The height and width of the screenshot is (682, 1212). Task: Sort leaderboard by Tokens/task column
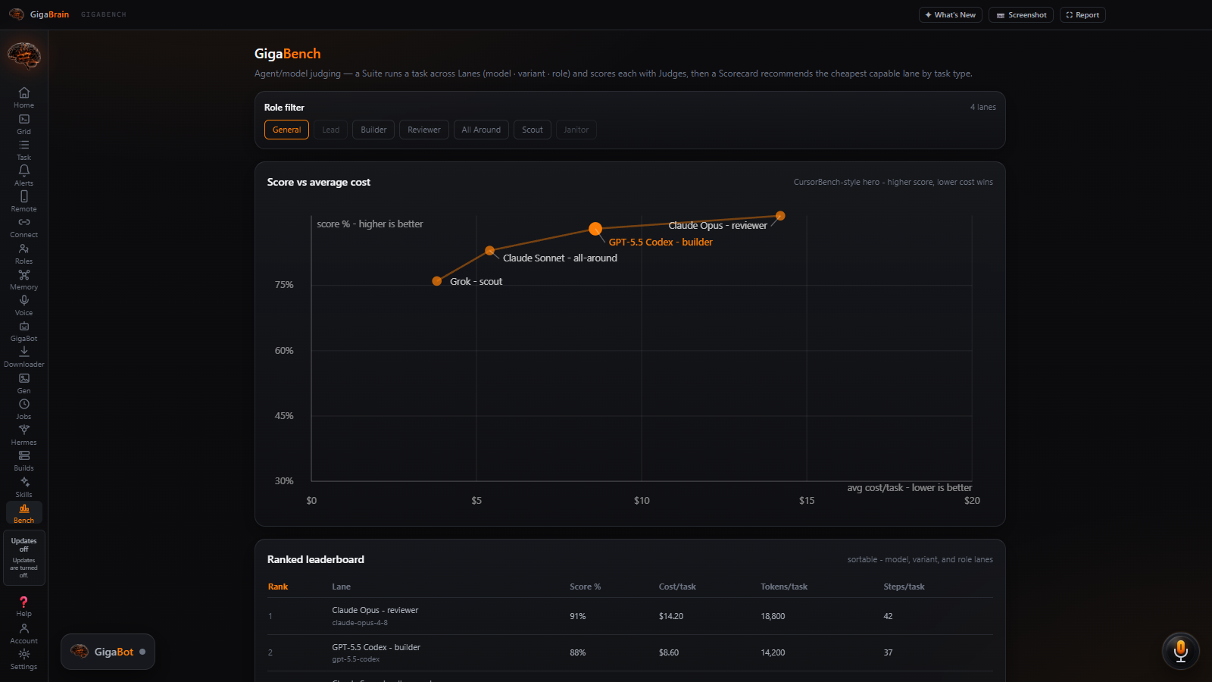point(784,587)
